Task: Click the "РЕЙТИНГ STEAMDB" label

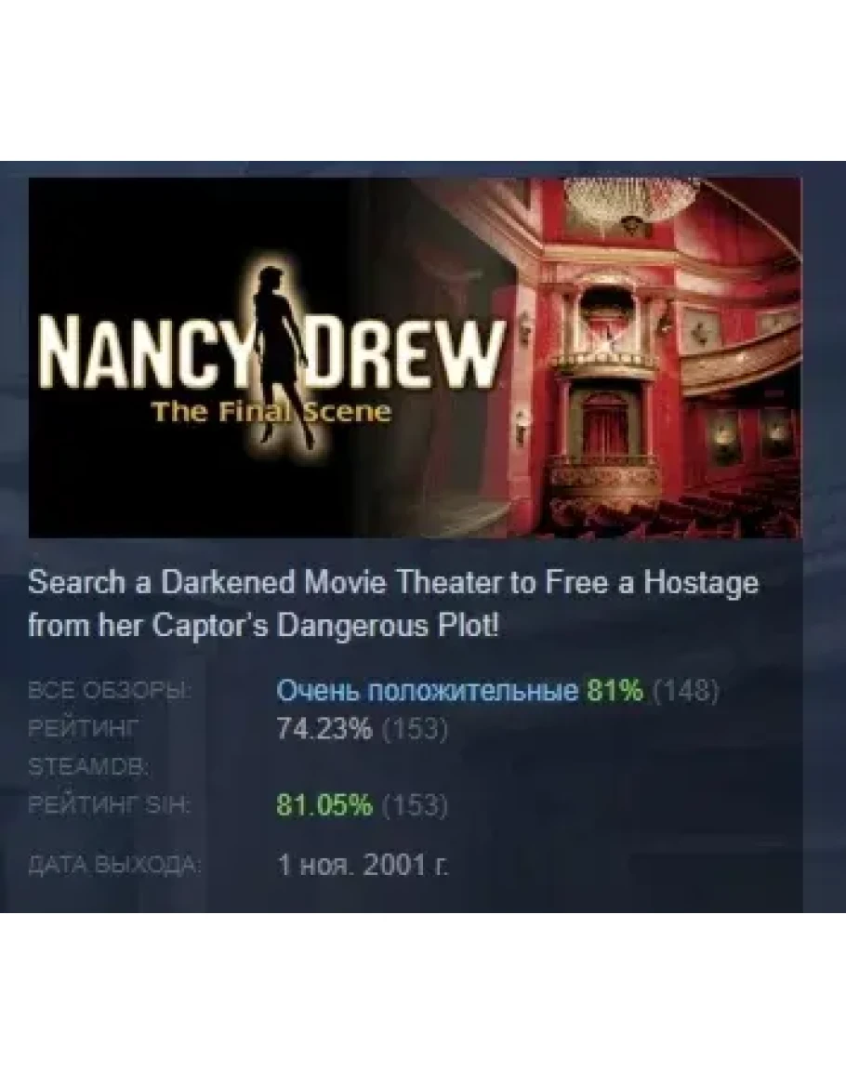Action: (x=88, y=748)
